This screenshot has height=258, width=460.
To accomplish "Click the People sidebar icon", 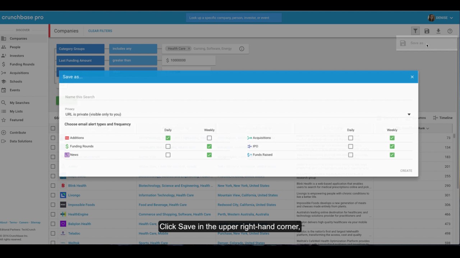I will [4, 47].
